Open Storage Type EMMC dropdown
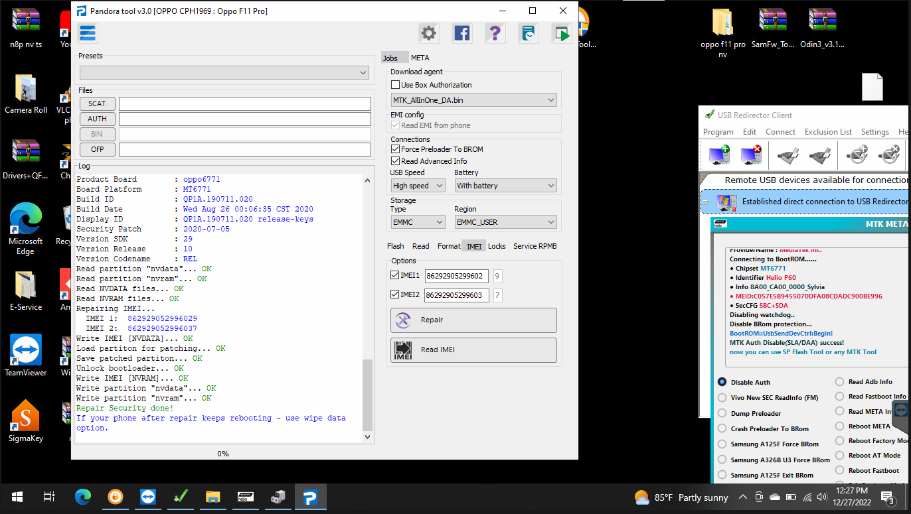This screenshot has width=911, height=514. pyautogui.click(x=418, y=222)
